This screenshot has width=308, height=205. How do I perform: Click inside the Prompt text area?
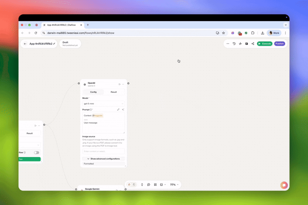[x=104, y=123]
